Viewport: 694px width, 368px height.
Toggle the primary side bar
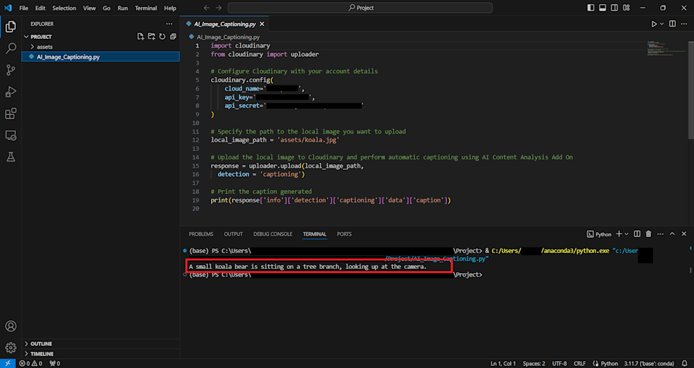(591, 8)
